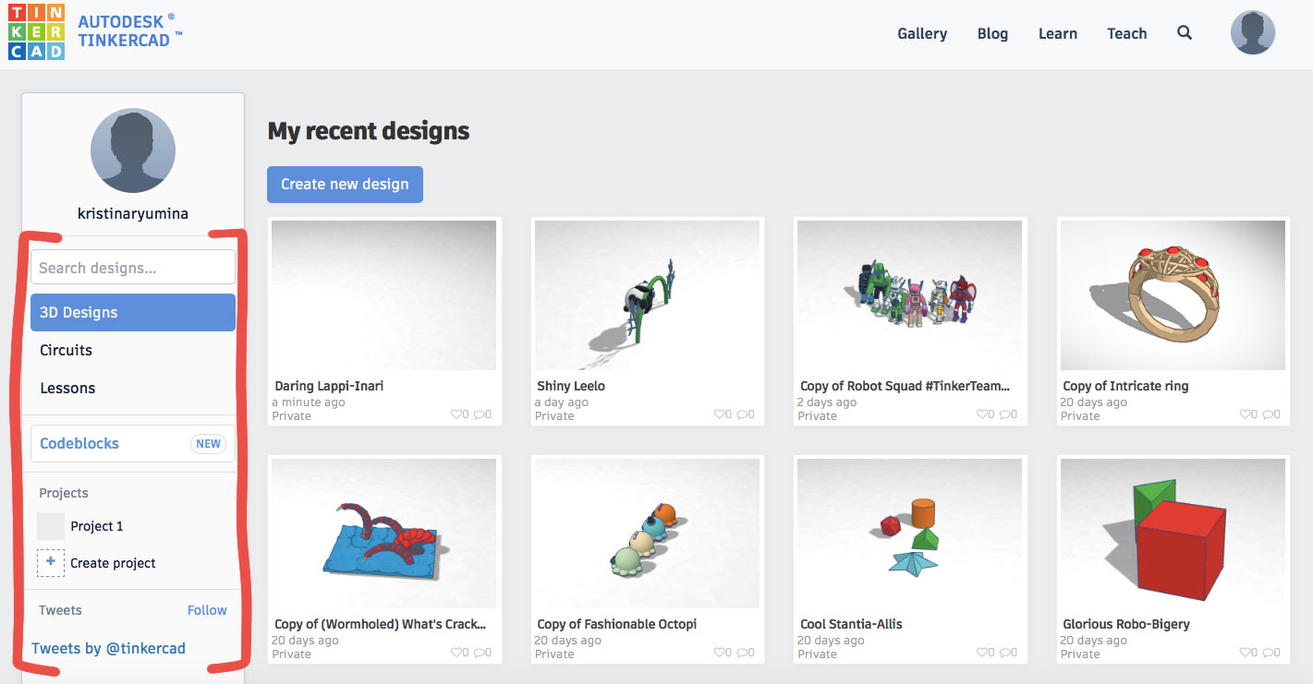Image resolution: width=1313 pixels, height=684 pixels.
Task: Click heart icon on Copy of Intricate ring
Action: [x=1246, y=415]
